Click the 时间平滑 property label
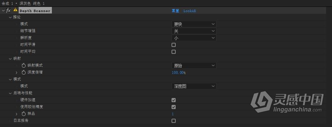 tap(28, 45)
